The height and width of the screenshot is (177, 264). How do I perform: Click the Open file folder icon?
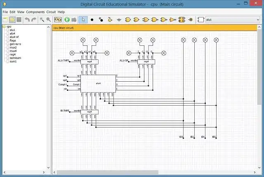[x=12, y=20]
